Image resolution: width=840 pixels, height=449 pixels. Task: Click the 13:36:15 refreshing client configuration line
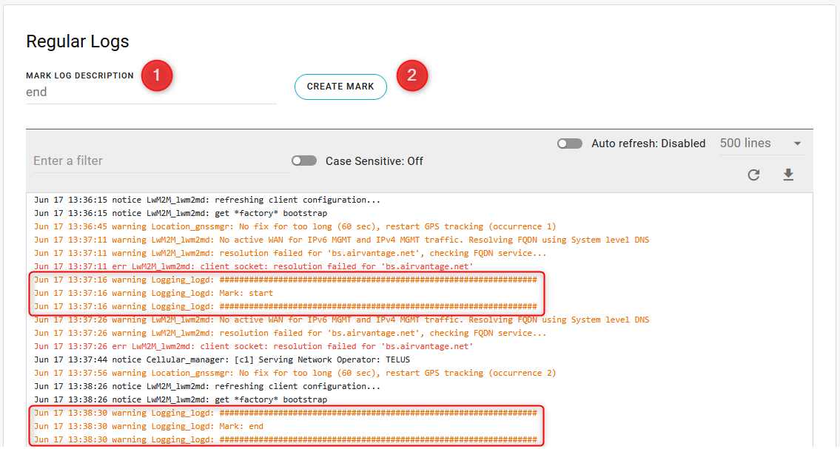pyautogui.click(x=207, y=200)
